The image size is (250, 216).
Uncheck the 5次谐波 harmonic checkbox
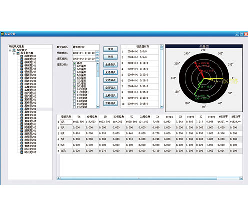pyautogui.click(x=74, y=75)
